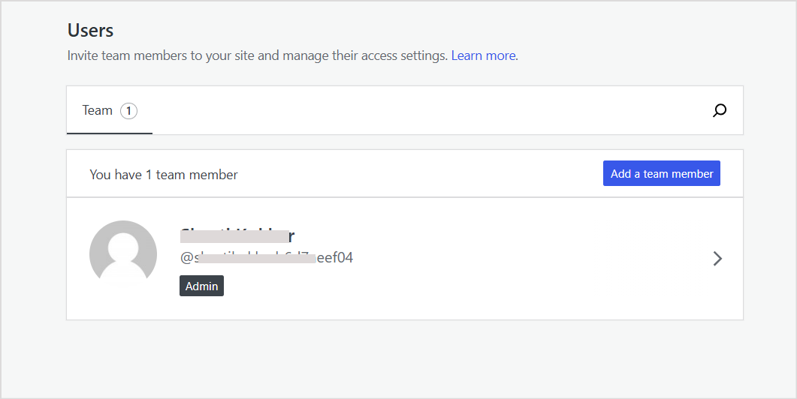Click the username handle ending in eef04
This screenshot has height=399, width=797.
(x=267, y=258)
